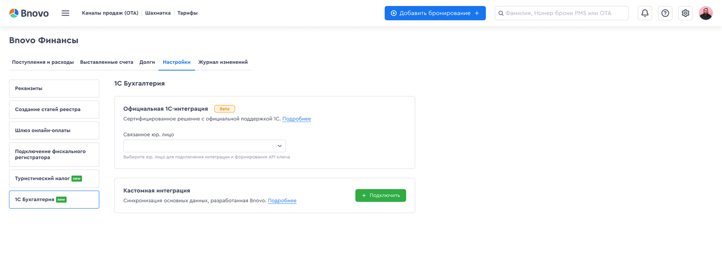Open the settings gear icon
This screenshot has height=259, width=722.
coord(685,13)
